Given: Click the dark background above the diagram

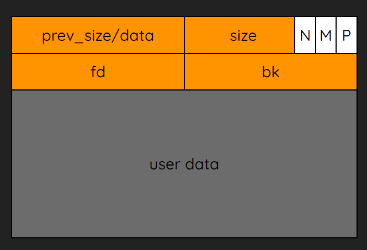Looking at the screenshot, I should tap(183, 8).
